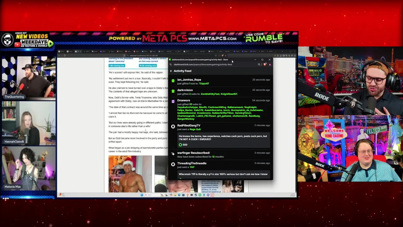Image resolution: width=403 pixels, height=227 pixels.
Task: Click the green Rage Quit gift label
Action: tap(195, 129)
